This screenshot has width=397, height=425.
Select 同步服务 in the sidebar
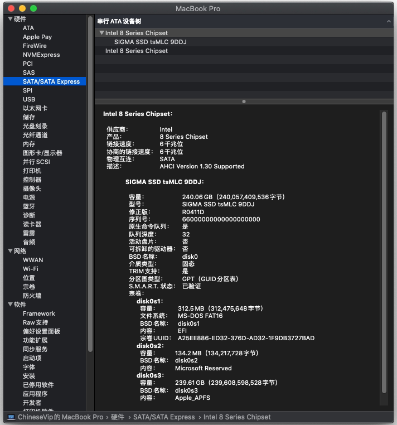(x=35, y=349)
